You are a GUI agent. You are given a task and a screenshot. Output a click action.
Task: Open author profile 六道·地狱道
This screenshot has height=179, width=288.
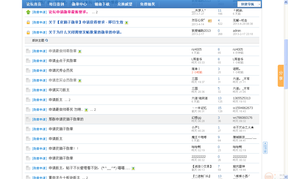point(200,98)
